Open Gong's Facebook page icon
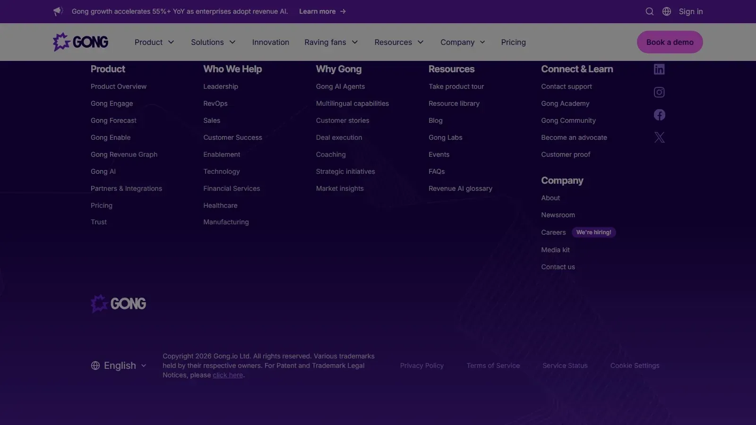The image size is (756, 425). (x=659, y=115)
